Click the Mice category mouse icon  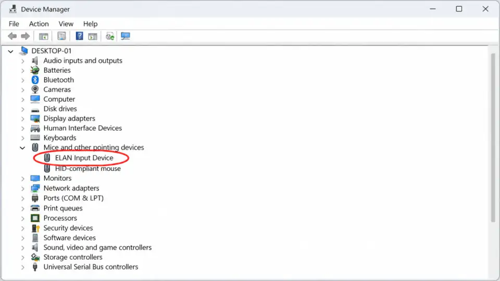click(x=35, y=147)
